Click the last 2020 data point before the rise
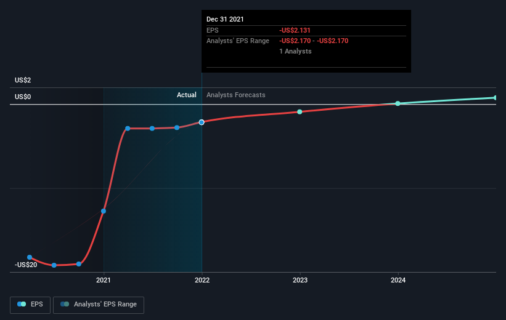This screenshot has width=506, height=320. tap(79, 264)
